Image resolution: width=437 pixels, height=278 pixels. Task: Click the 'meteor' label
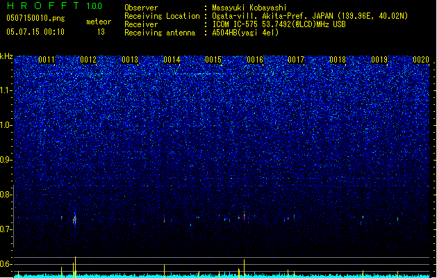pos(99,22)
